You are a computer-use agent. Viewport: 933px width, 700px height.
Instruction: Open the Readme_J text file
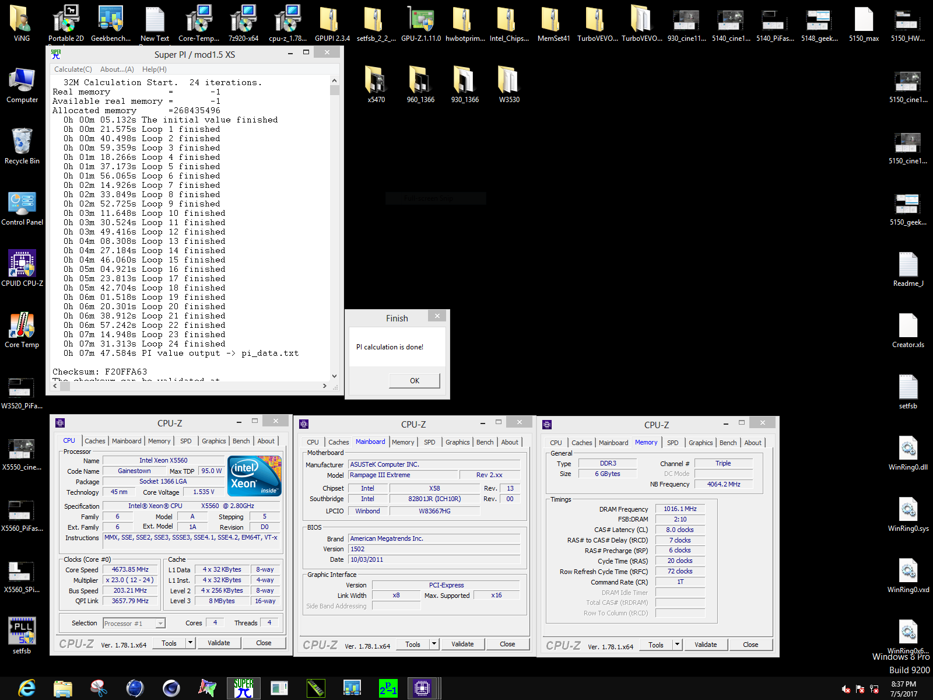pyautogui.click(x=908, y=269)
